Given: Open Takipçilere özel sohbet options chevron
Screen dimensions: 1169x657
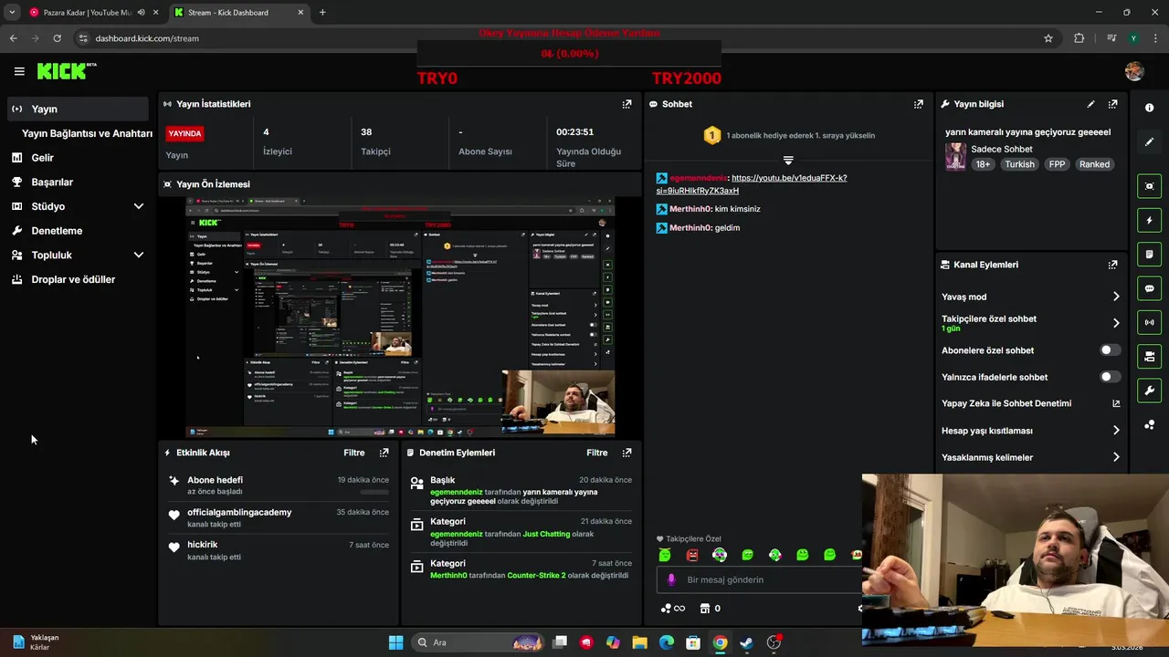Looking at the screenshot, I should pos(1116,323).
